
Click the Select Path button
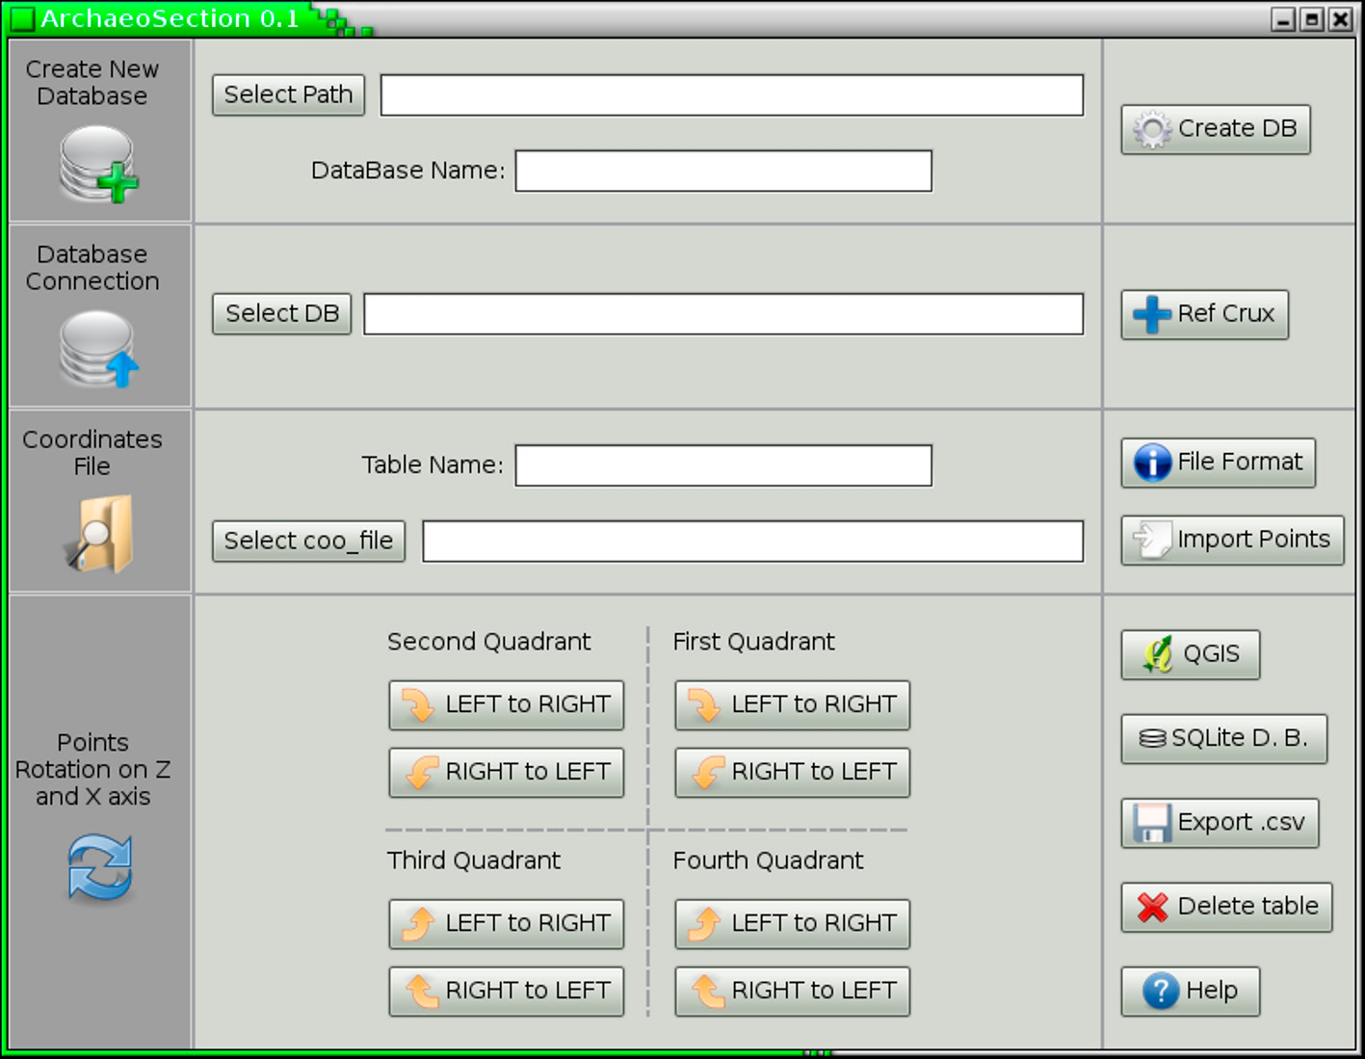[289, 95]
